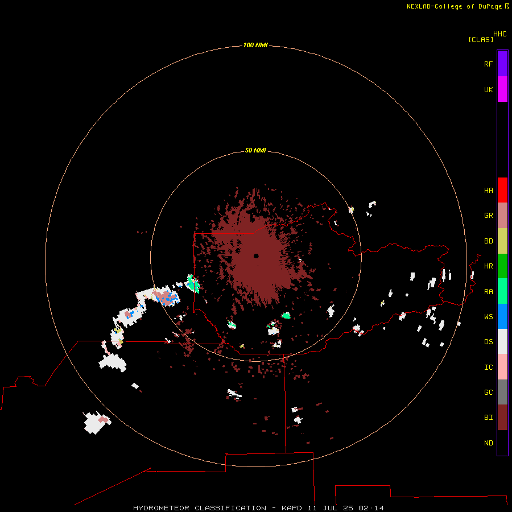Image resolution: width=512 pixels, height=512 pixels.
Task: Click the RF purple legend swatch
Action: [502, 64]
